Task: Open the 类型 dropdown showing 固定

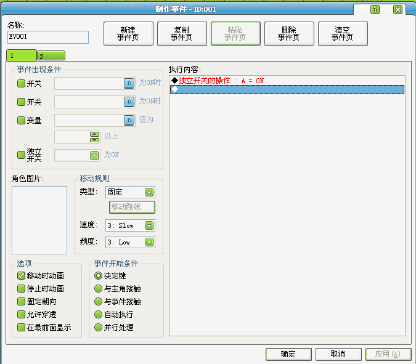Action: [x=130, y=192]
